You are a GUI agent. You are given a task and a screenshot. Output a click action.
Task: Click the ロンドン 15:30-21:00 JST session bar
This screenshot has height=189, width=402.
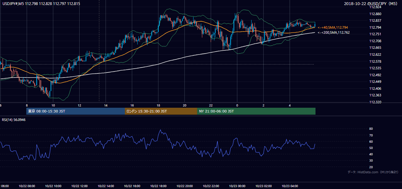tap(161, 111)
